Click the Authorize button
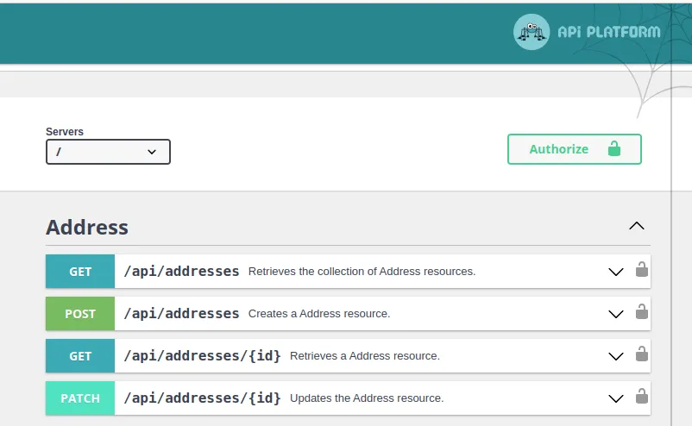 (574, 149)
